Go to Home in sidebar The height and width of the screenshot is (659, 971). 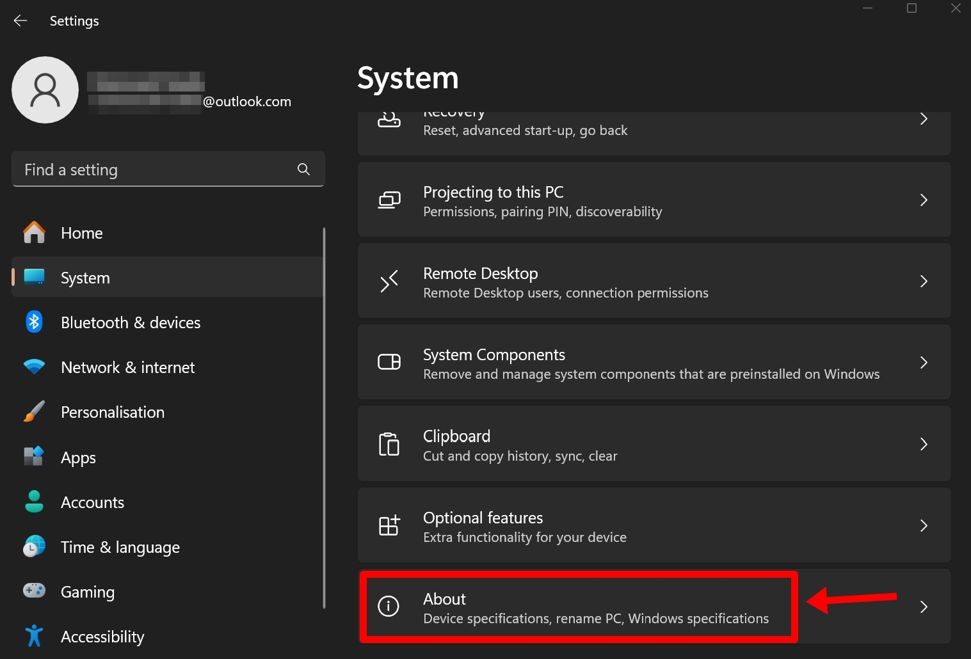167,233
